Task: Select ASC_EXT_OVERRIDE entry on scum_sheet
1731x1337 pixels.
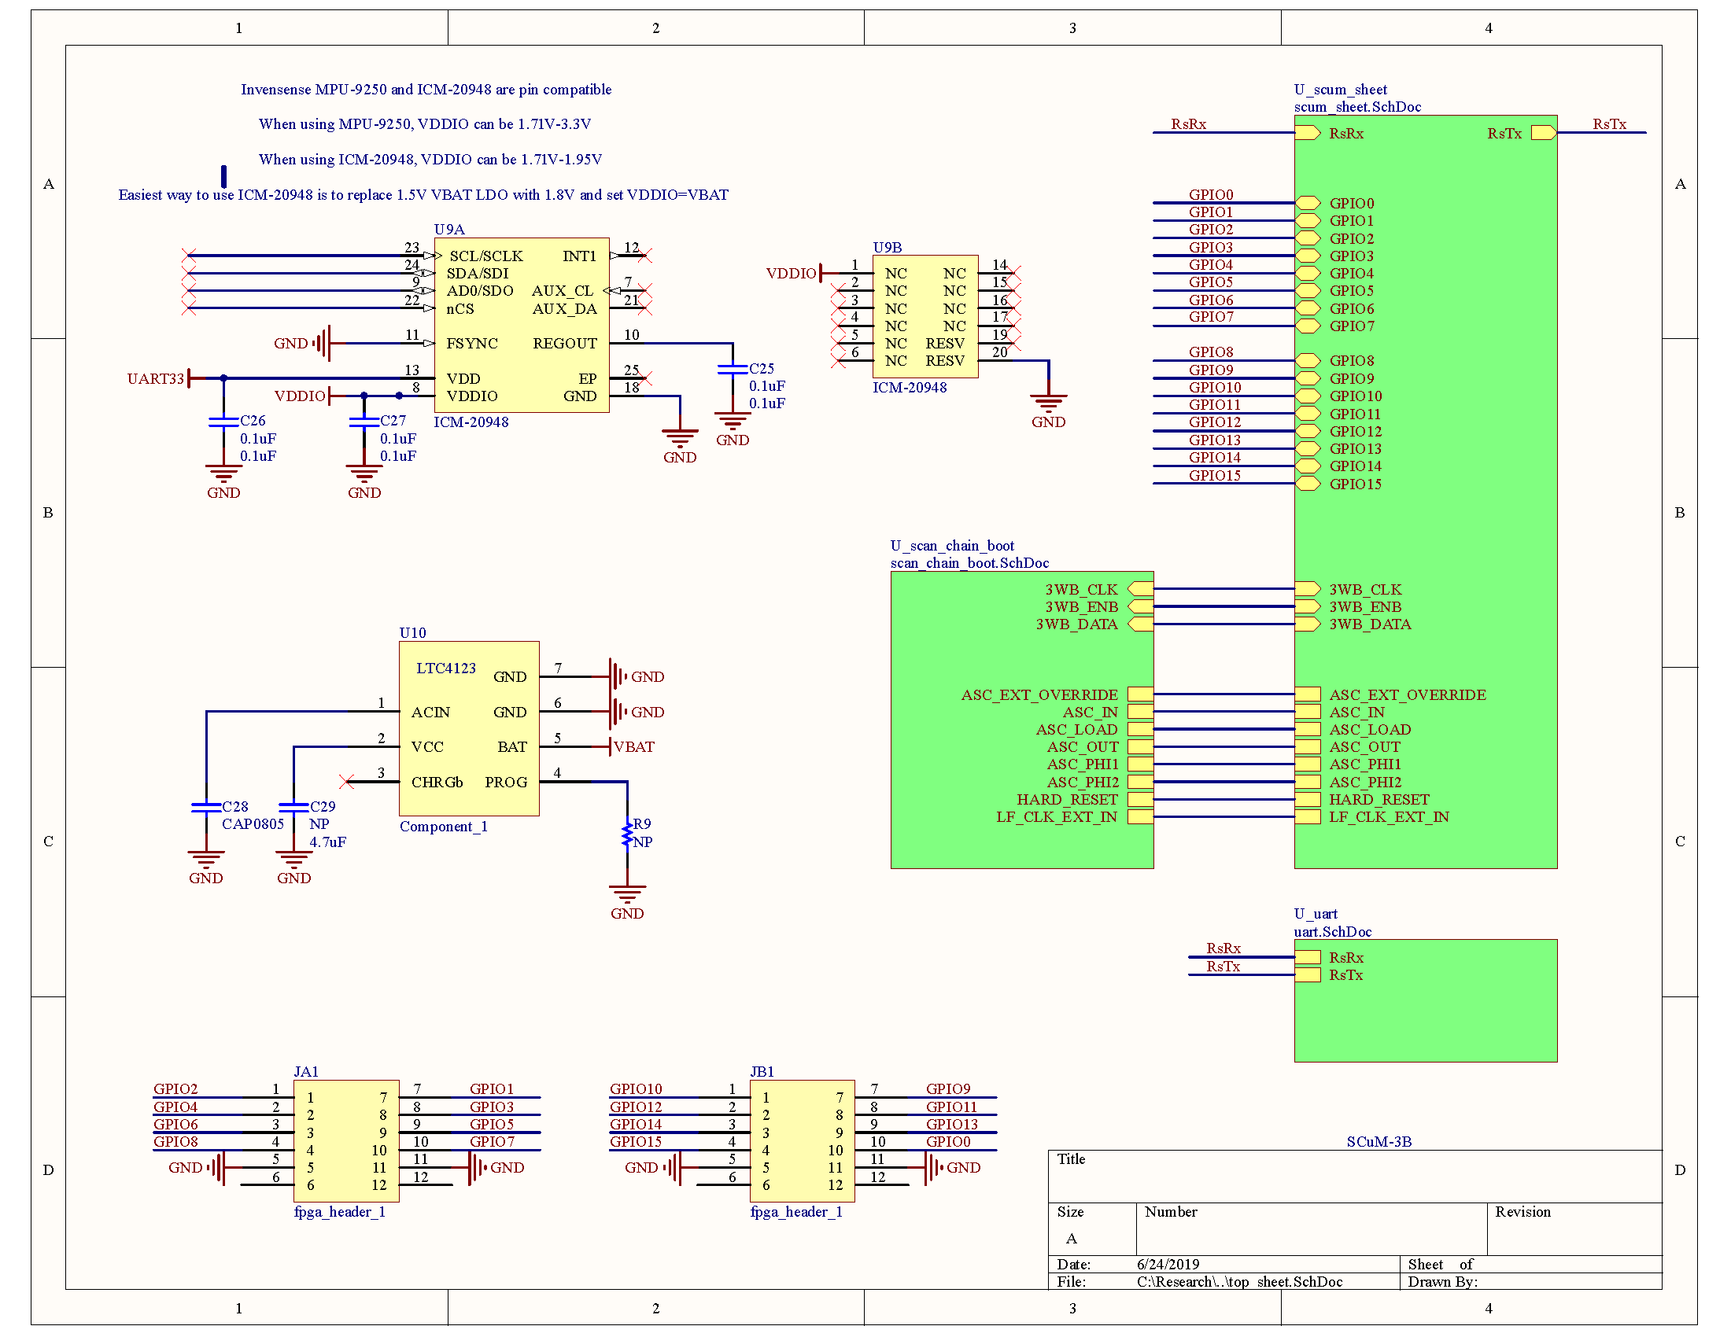Action: pos(1308,694)
